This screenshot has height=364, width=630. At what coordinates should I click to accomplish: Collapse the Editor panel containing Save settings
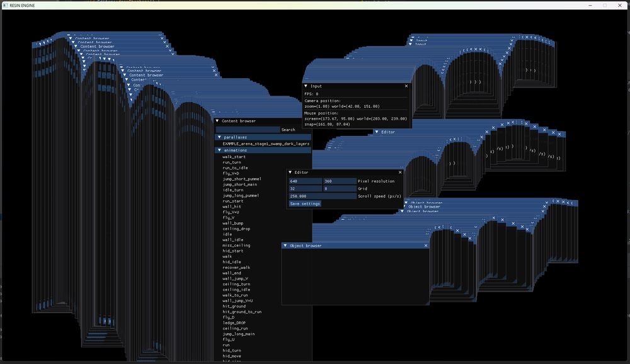tap(290, 173)
